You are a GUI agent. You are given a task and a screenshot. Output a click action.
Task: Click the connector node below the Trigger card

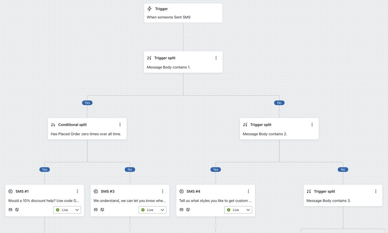183,37
